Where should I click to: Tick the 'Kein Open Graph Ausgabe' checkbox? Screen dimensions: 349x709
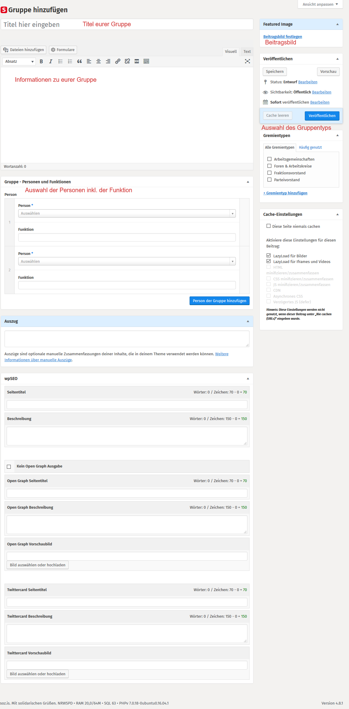tap(9, 467)
